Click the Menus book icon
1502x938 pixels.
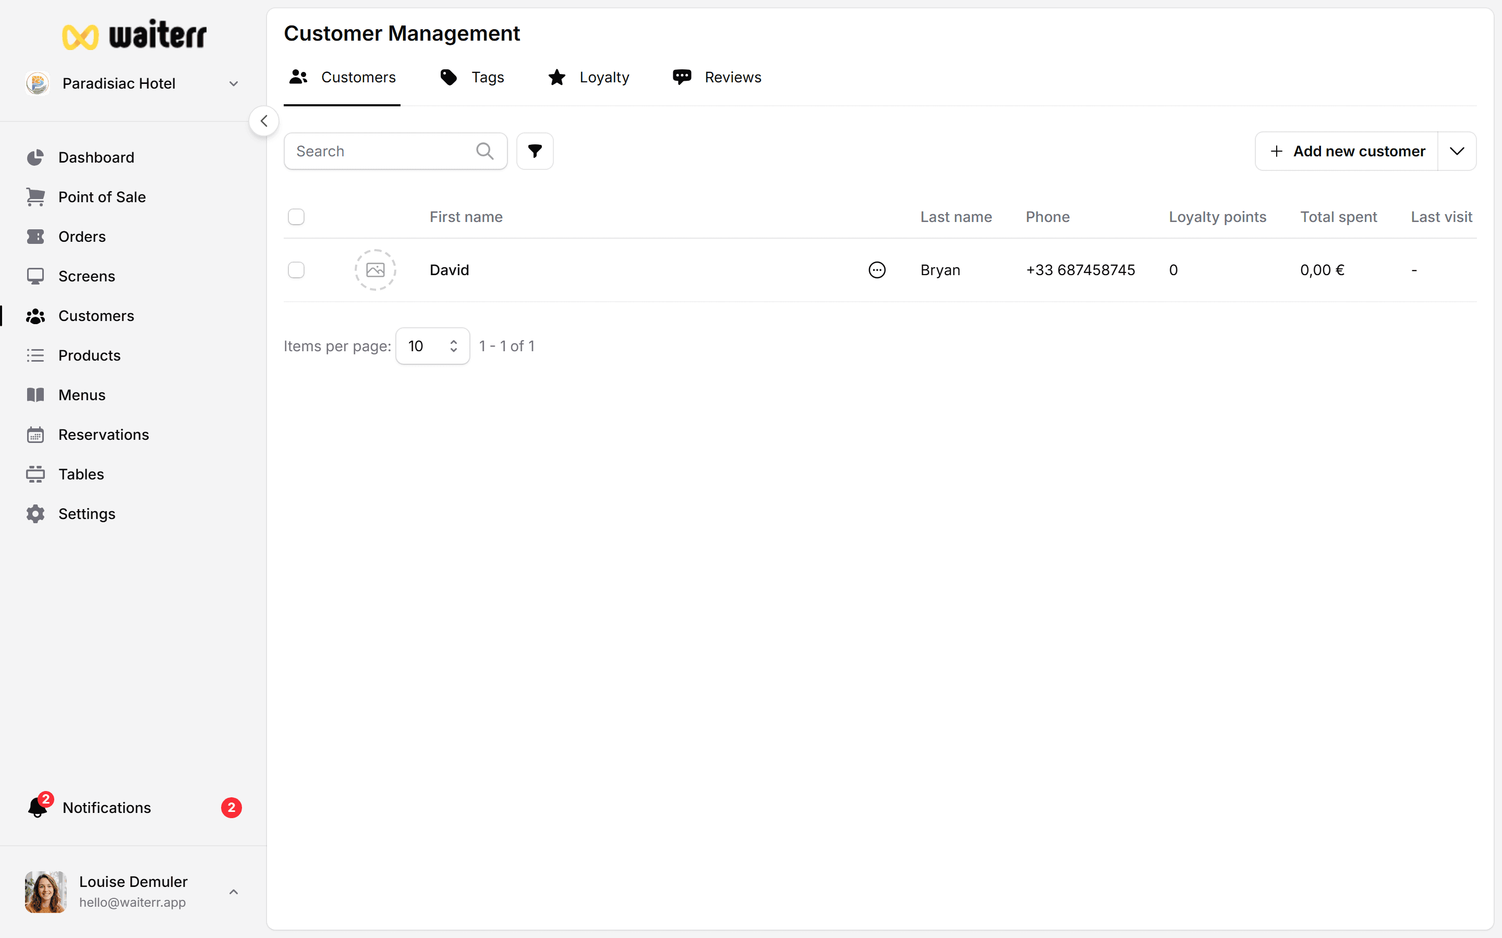[x=35, y=395]
